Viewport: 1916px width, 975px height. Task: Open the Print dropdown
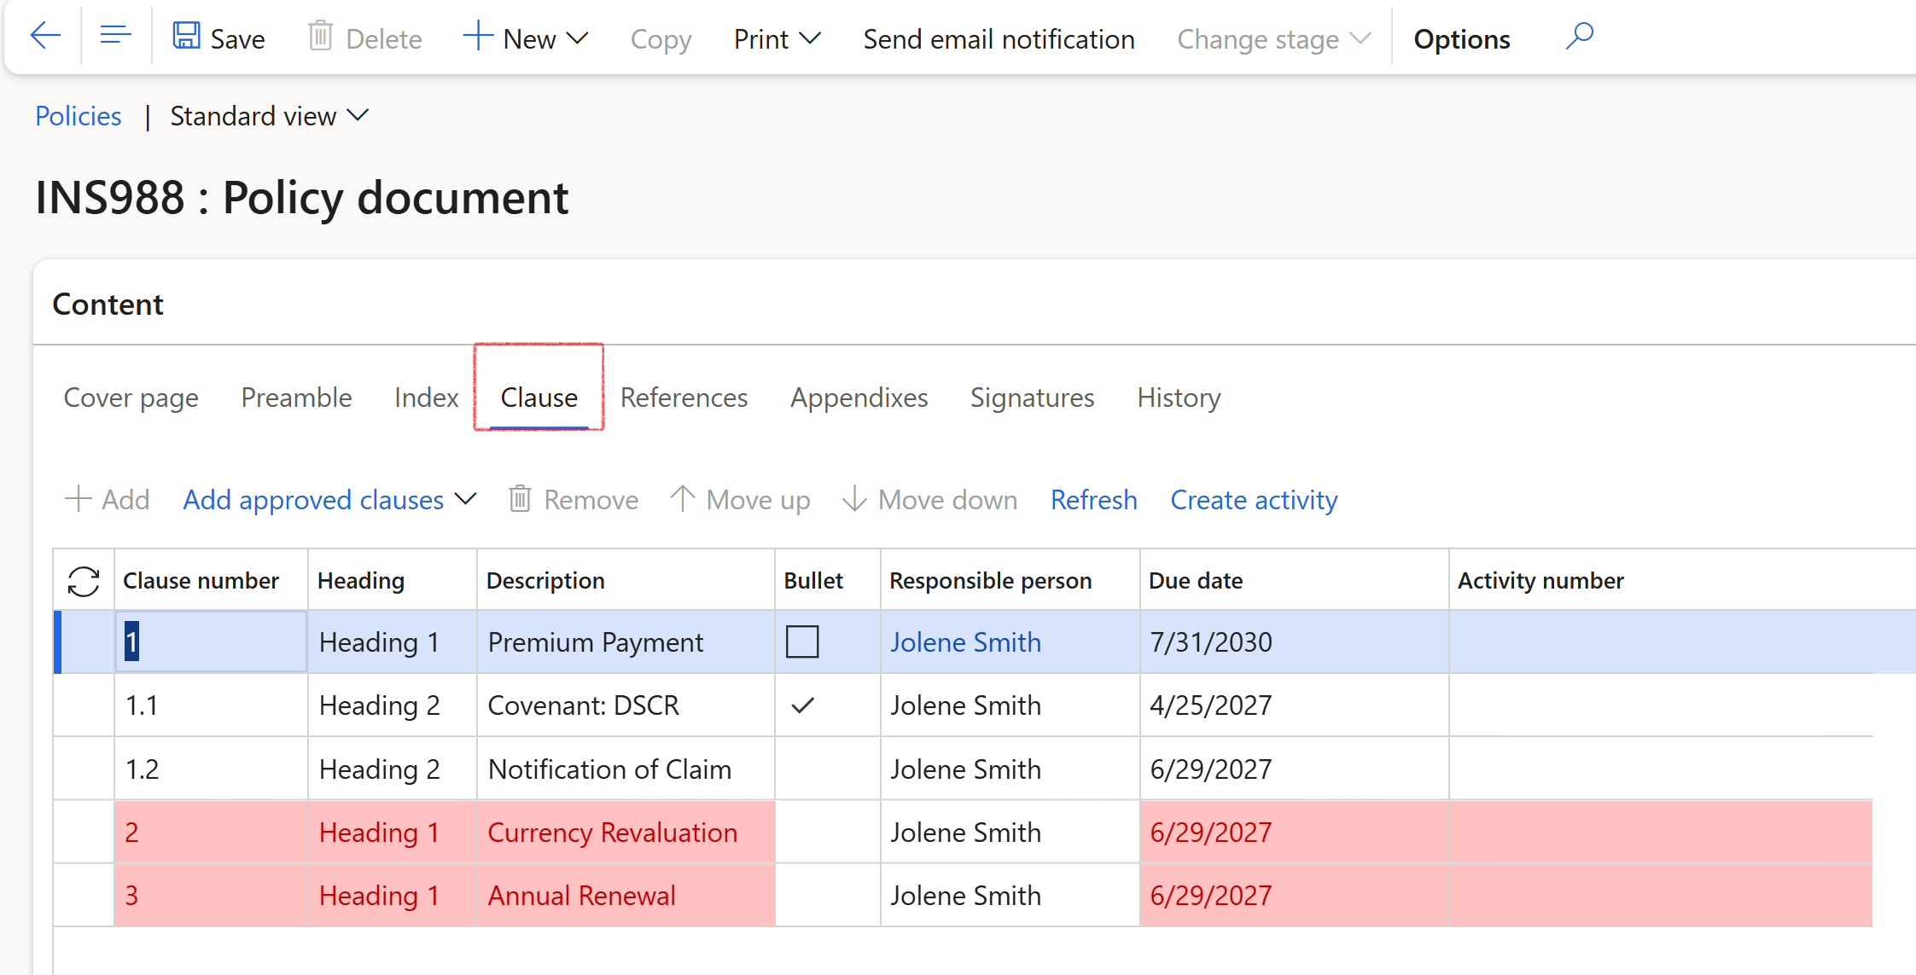(x=777, y=38)
